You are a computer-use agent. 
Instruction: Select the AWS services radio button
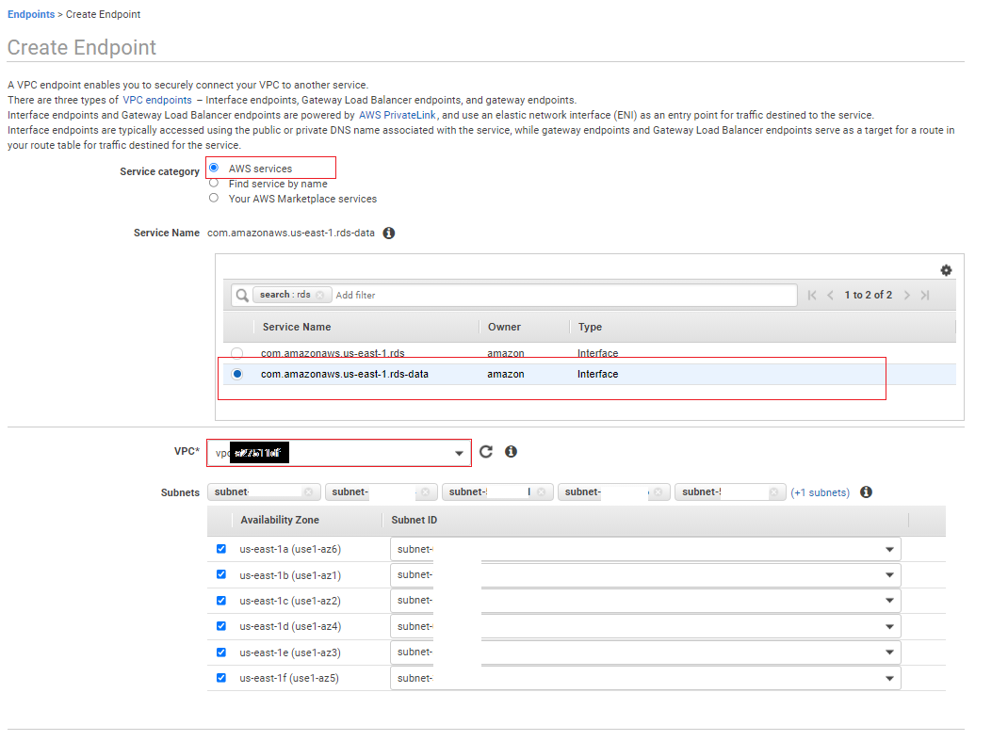coord(214,168)
